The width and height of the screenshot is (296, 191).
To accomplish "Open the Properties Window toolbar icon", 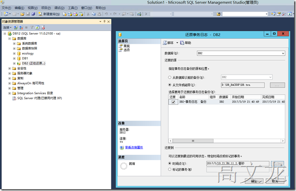I will [x=279, y=14].
